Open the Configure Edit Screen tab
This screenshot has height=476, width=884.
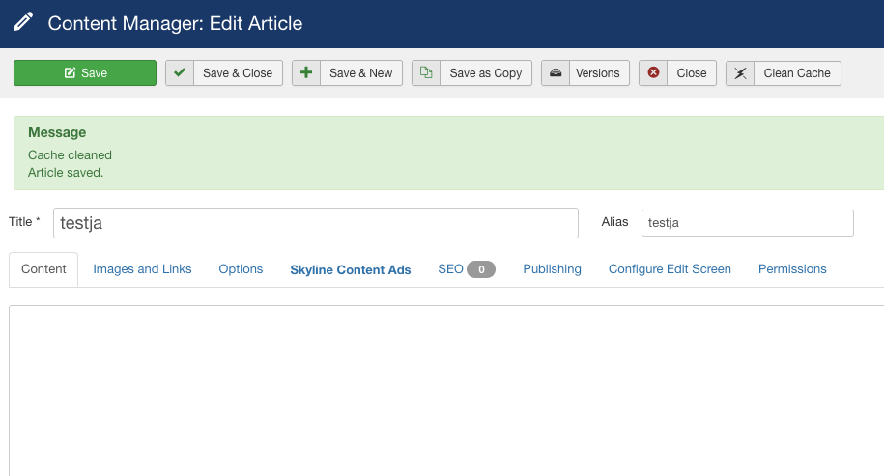(670, 269)
